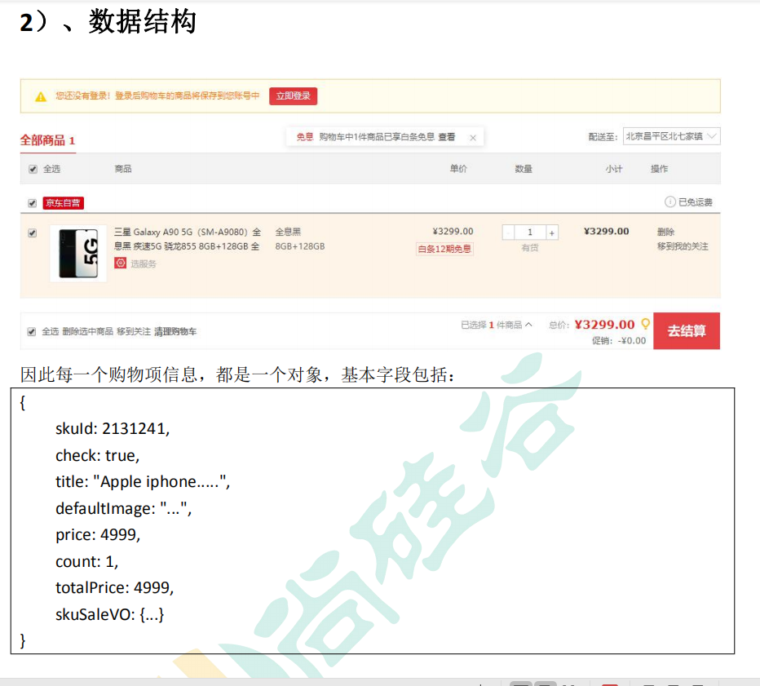The width and height of the screenshot is (760, 686).
Task: Click the defaultImage line
Action: [x=124, y=508]
